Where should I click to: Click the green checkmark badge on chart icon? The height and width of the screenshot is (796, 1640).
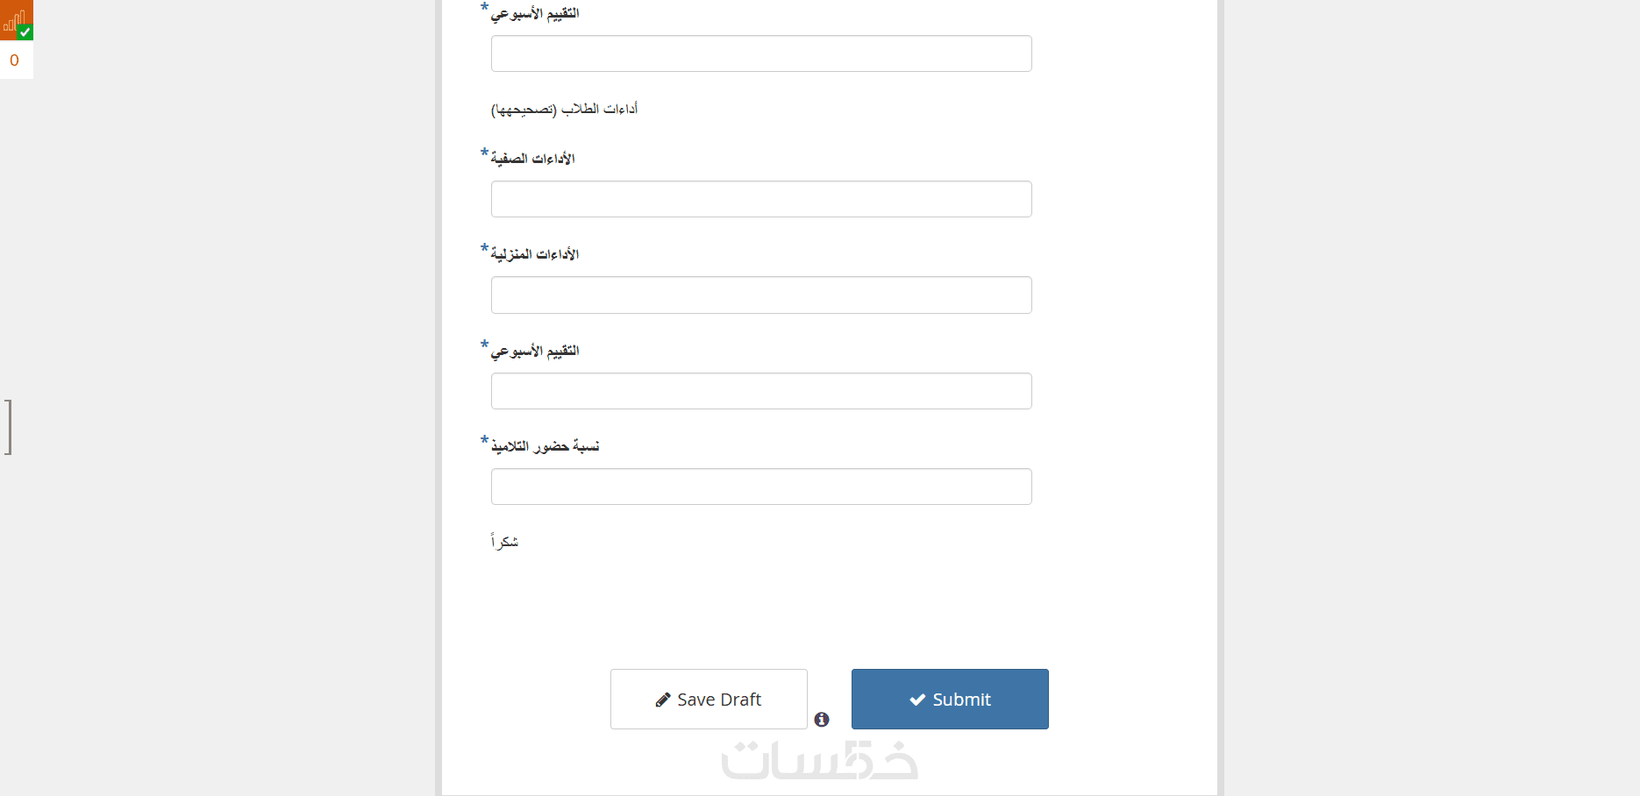pos(25,32)
